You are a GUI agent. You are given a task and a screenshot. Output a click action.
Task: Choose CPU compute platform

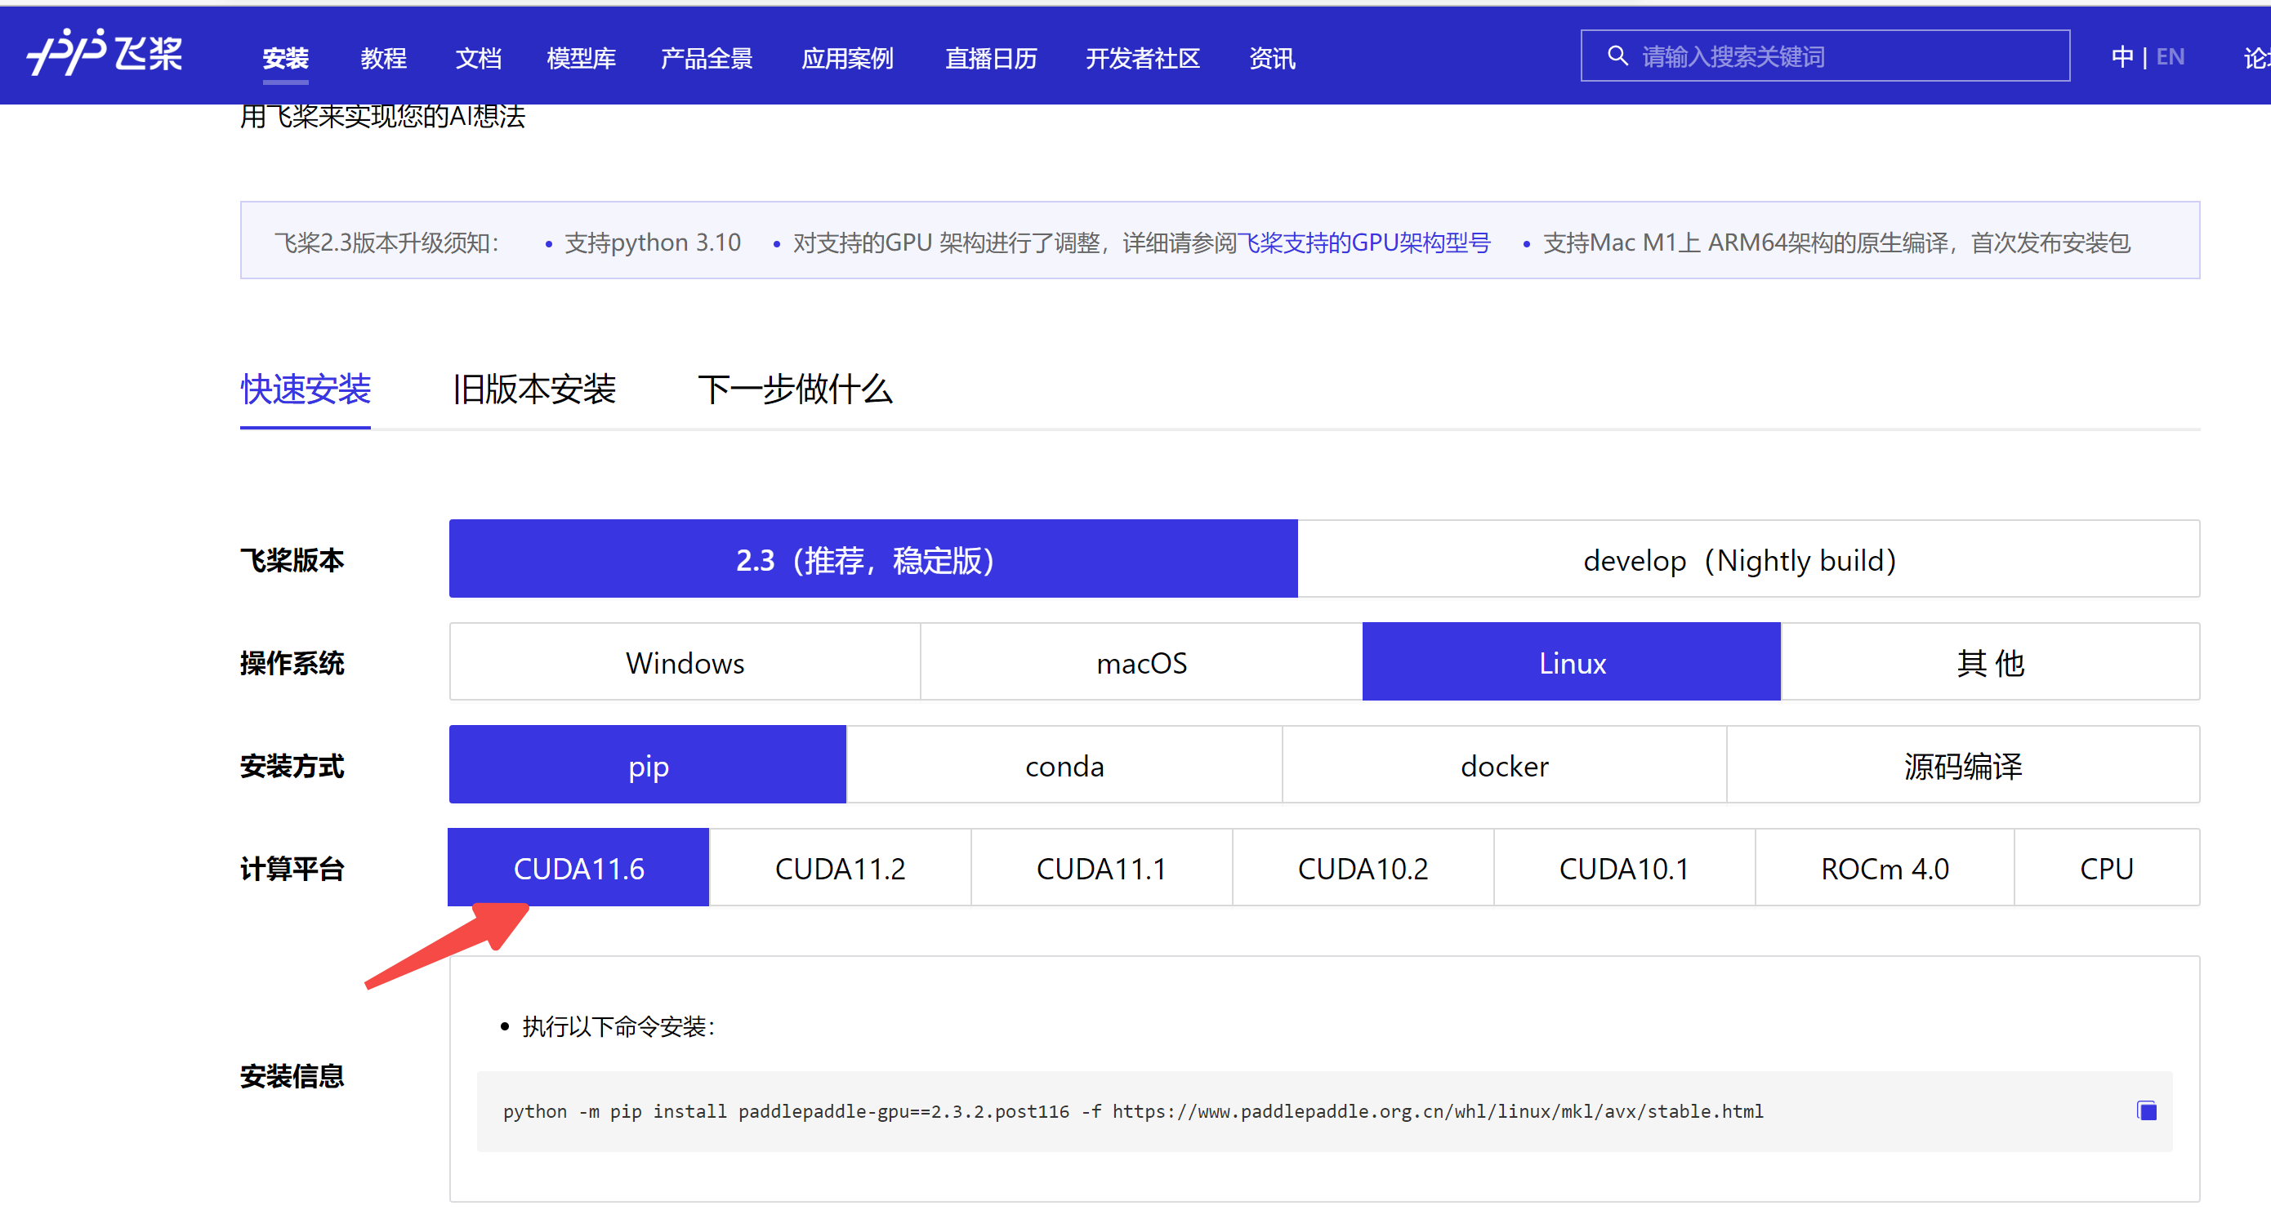(x=2106, y=868)
